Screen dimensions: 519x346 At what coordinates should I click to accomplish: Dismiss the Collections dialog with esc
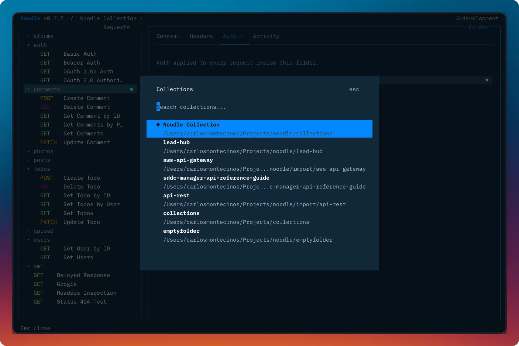coord(354,89)
